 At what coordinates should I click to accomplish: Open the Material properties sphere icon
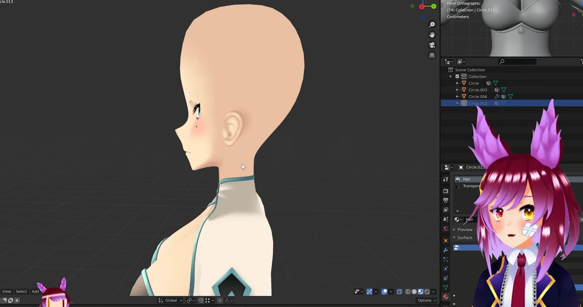tap(446, 297)
